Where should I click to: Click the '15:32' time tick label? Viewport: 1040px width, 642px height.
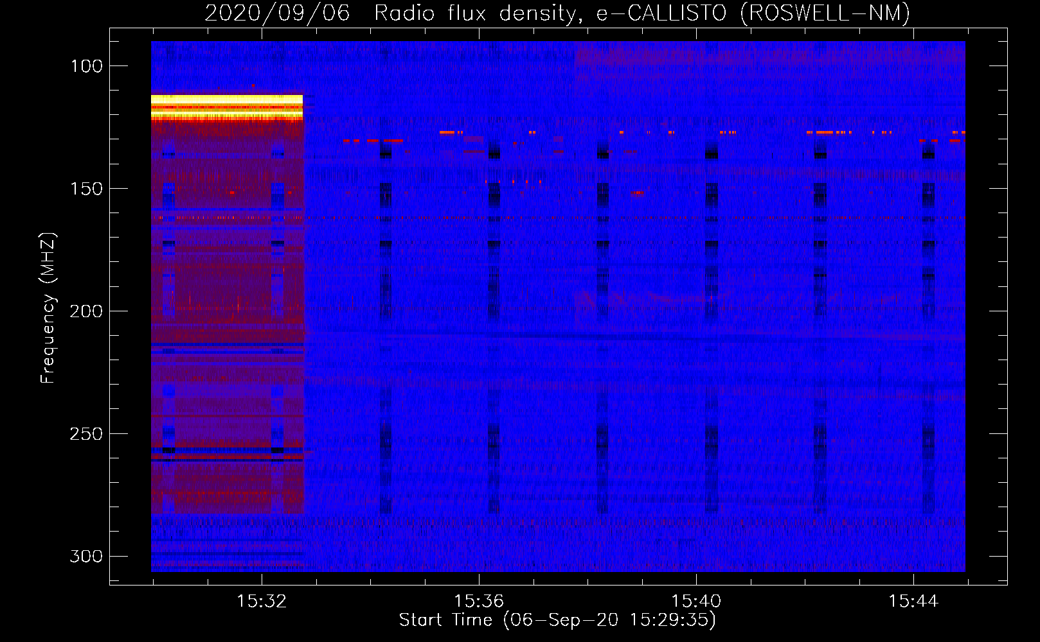click(262, 602)
